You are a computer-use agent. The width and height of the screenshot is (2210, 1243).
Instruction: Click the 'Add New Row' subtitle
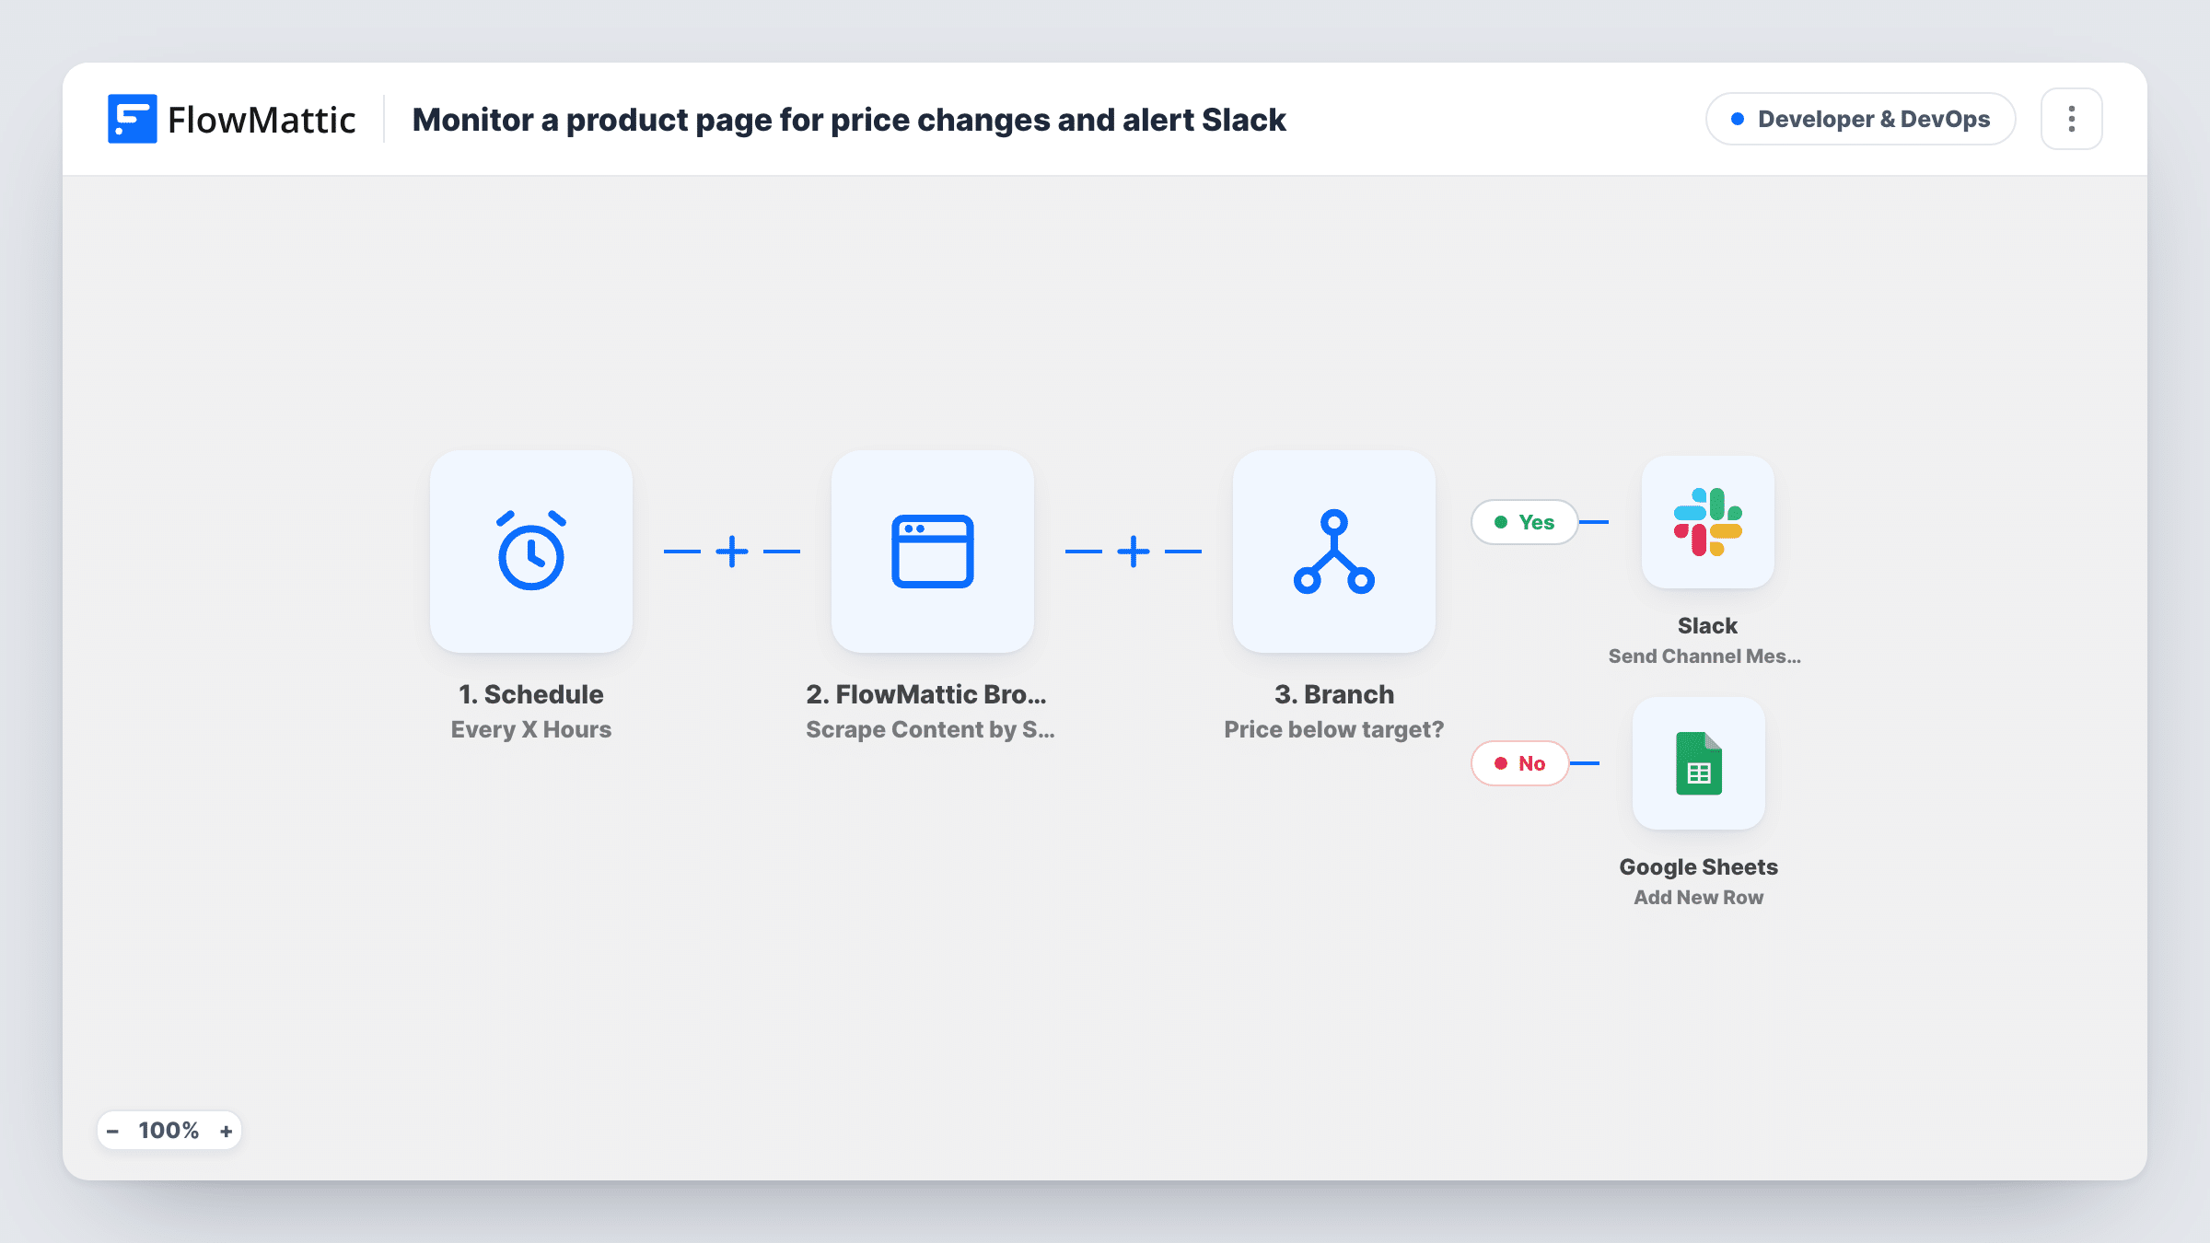(x=1699, y=898)
